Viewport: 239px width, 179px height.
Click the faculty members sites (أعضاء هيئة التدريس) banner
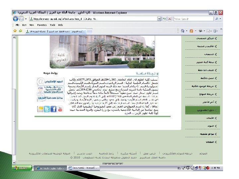[50, 98]
